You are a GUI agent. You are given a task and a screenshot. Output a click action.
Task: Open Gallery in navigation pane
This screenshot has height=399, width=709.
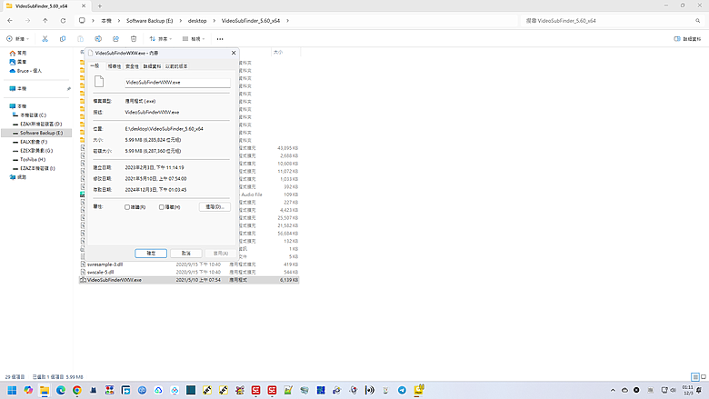pos(17,62)
